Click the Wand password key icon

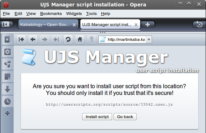pos(91,39)
